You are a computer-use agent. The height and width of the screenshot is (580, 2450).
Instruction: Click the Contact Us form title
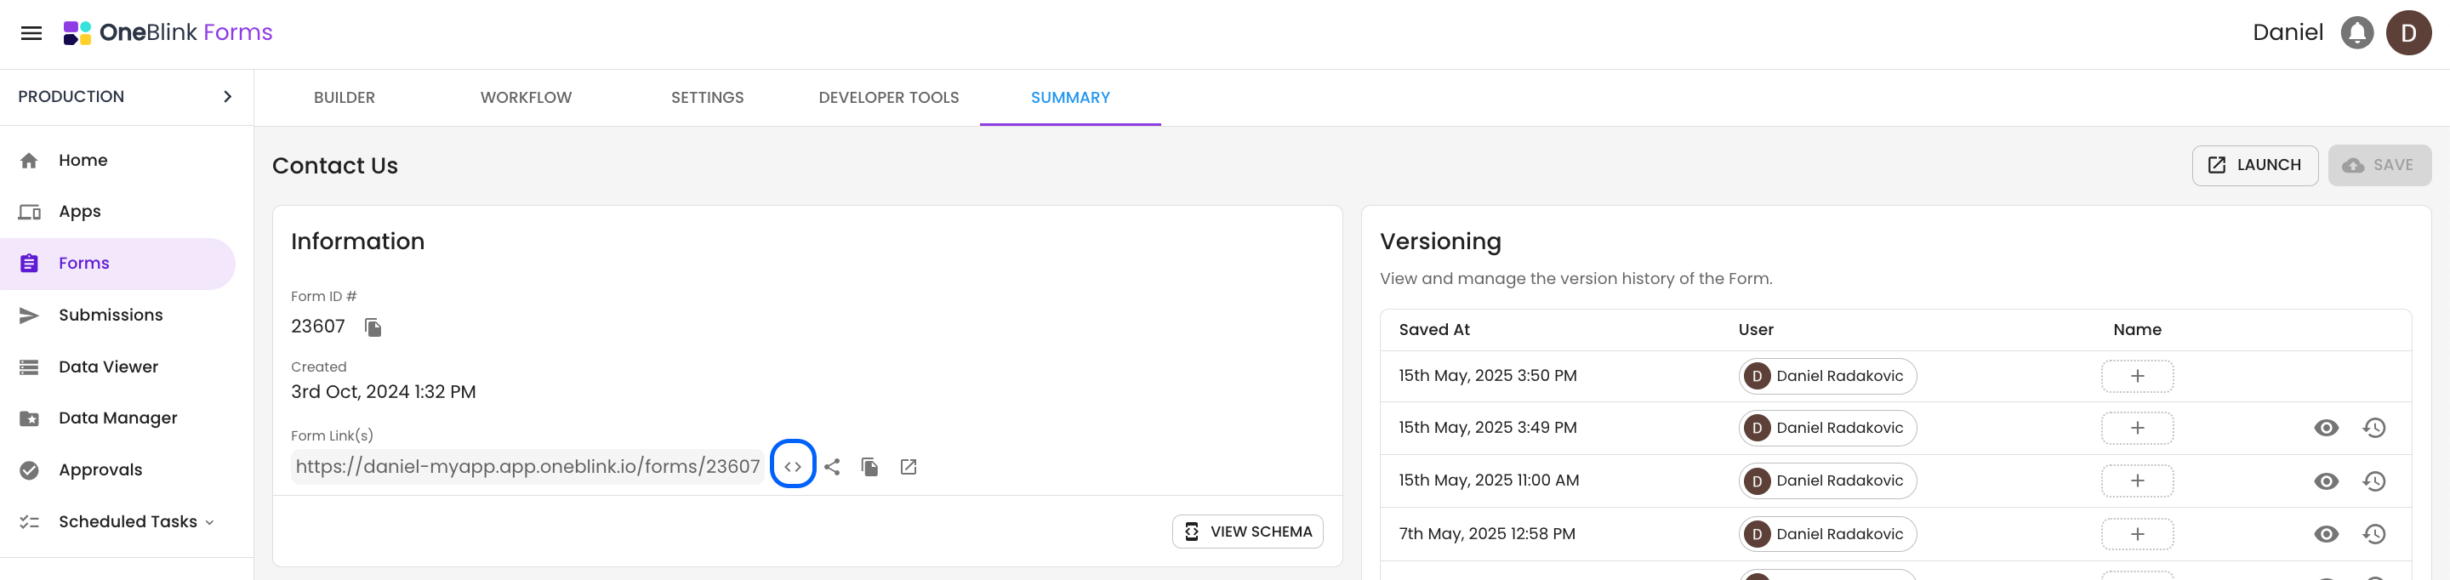(x=335, y=167)
